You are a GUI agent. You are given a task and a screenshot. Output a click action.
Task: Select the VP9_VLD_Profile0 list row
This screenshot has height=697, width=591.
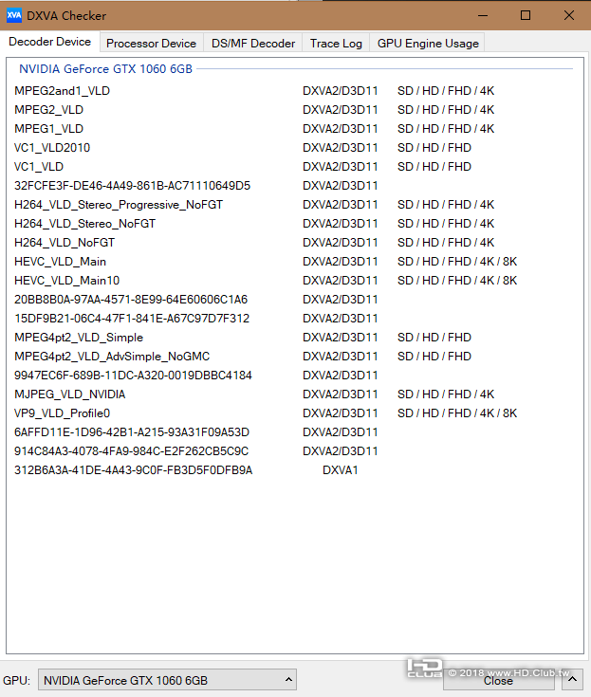[x=63, y=413]
